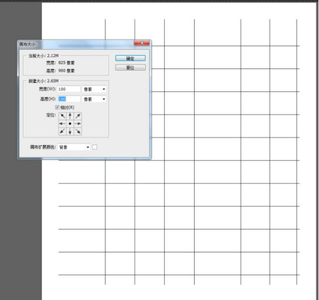Select the middle-right anchor arrow
Viewport: 319px width, 300px height.
(78, 124)
